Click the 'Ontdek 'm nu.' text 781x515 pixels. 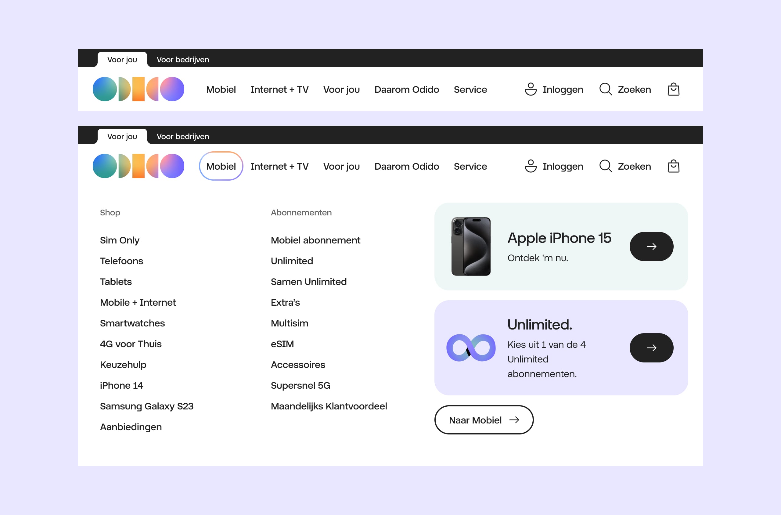point(538,258)
